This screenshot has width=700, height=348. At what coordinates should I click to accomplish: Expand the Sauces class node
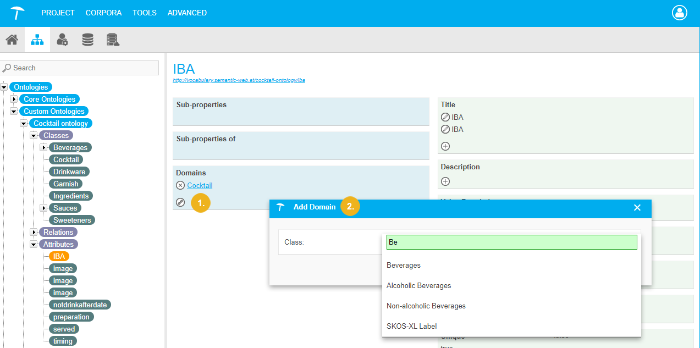(x=44, y=208)
